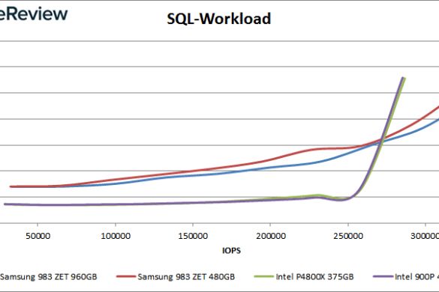This screenshot has height=292, width=439.
Task: Click the SQL-Workload chart title
Action: 218,19
